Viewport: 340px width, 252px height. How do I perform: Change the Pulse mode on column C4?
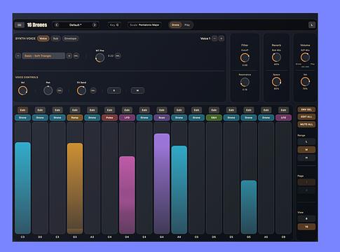(x=109, y=118)
